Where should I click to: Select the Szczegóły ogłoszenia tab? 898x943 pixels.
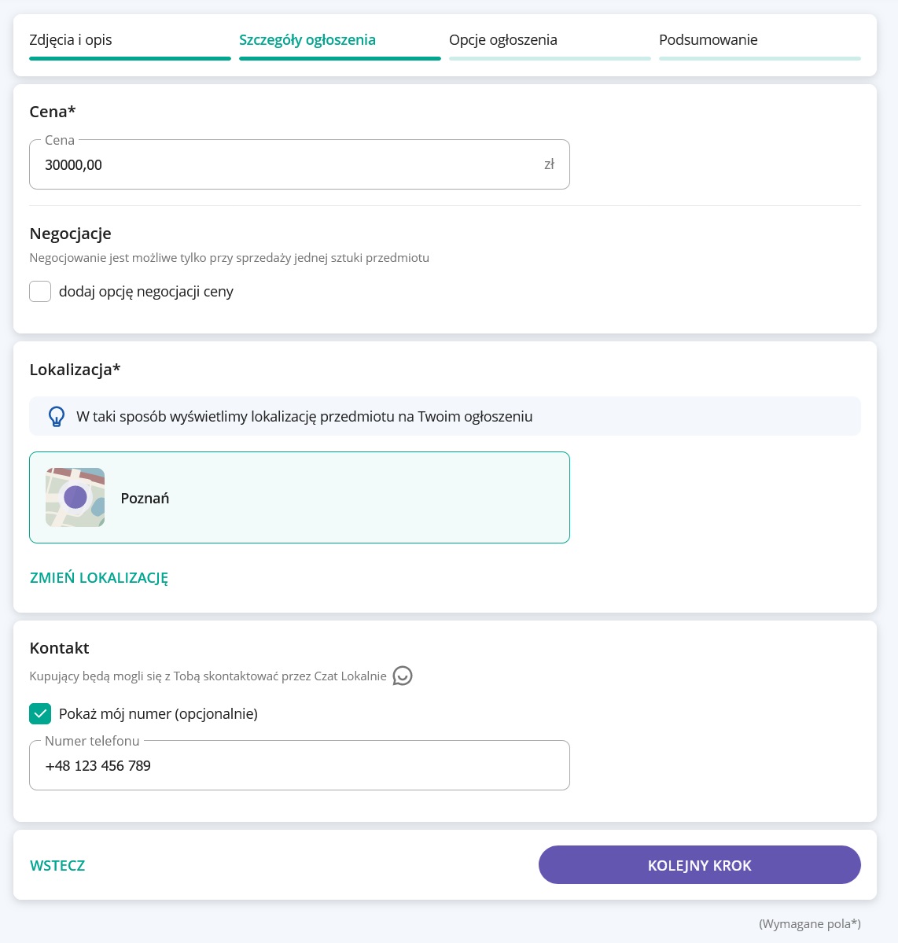307,40
